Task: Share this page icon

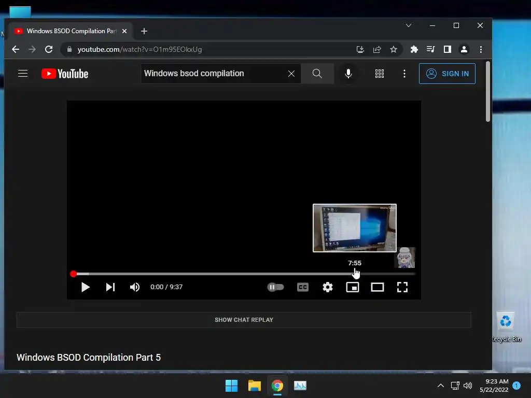Action: [x=377, y=49]
